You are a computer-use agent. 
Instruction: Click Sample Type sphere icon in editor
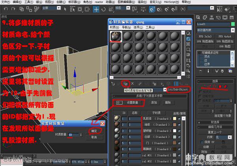tap(188, 33)
